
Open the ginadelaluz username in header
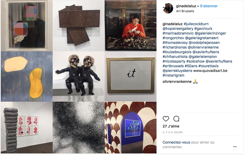186,6
